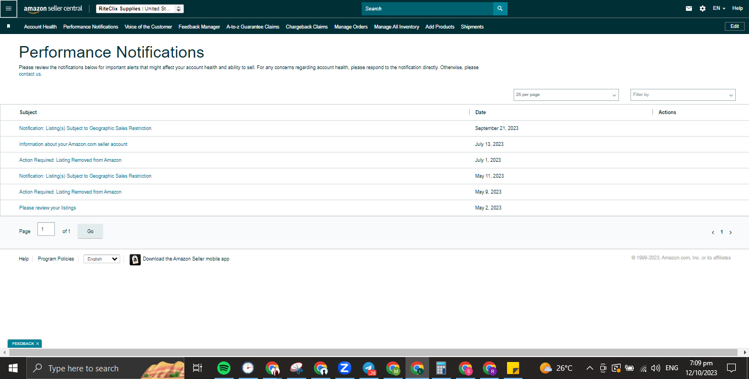Open the EN language dropdown
749x379 pixels.
pyautogui.click(x=719, y=9)
